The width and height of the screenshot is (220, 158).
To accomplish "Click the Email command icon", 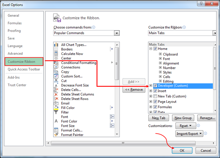I will (x=56, y=103).
